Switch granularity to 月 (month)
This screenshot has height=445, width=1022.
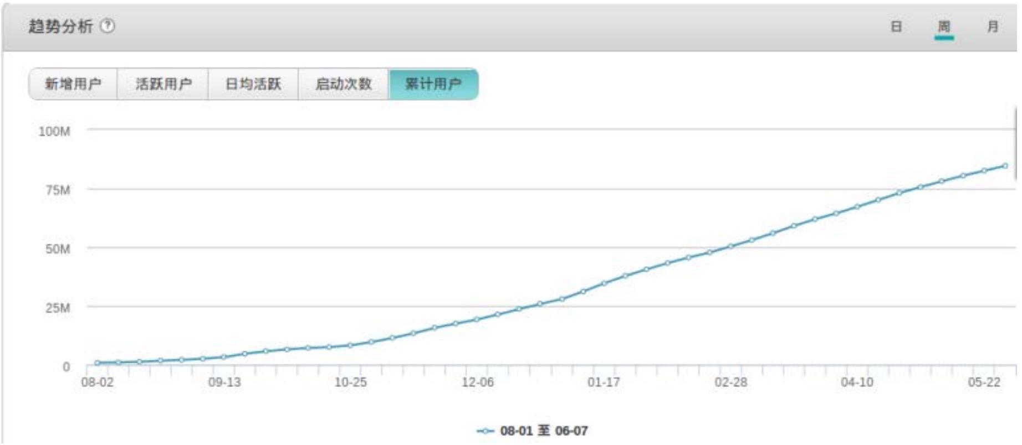[x=993, y=27]
